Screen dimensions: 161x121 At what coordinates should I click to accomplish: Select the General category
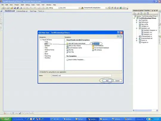[47, 46]
